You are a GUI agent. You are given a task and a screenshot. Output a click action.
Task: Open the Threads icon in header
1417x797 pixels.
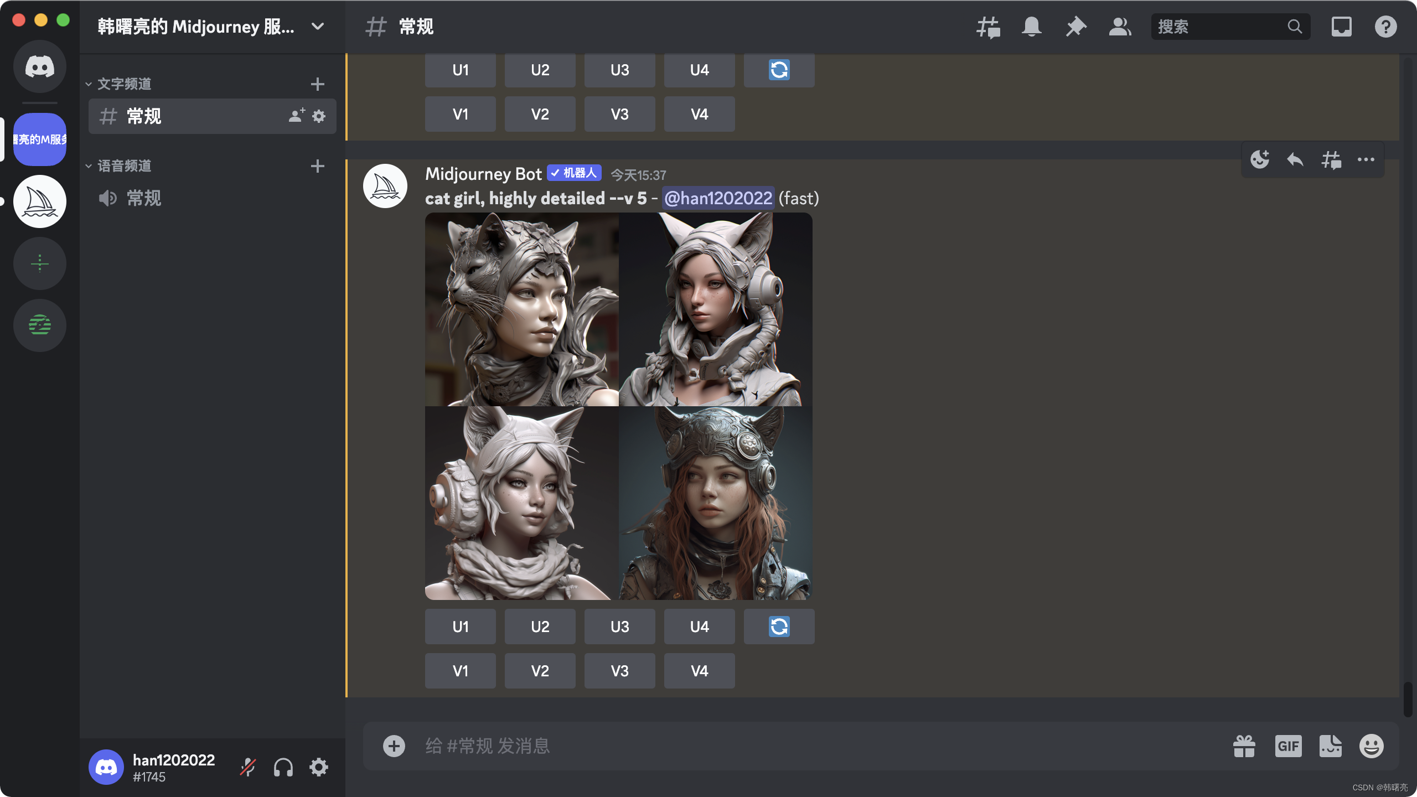[988, 27]
